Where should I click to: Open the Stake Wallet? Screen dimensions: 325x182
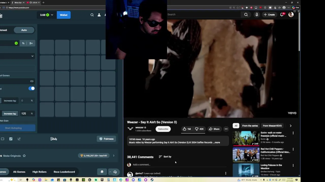coord(63,15)
